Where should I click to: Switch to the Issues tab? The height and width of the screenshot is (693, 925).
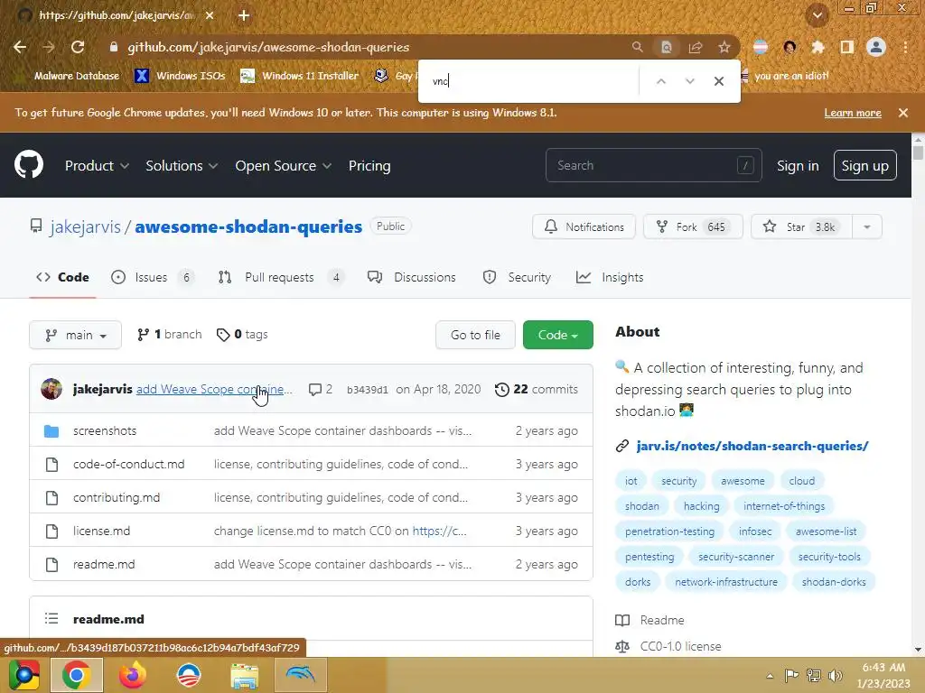[x=152, y=277]
